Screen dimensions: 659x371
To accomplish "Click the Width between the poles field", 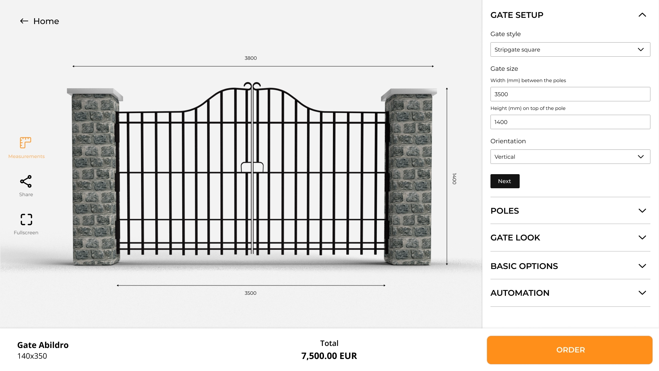I will [x=570, y=94].
